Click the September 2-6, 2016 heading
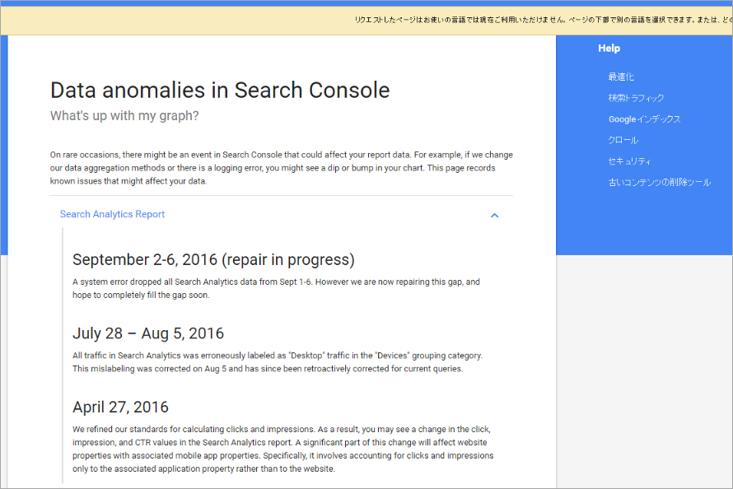Image resolution: width=733 pixels, height=489 pixels. 213,259
